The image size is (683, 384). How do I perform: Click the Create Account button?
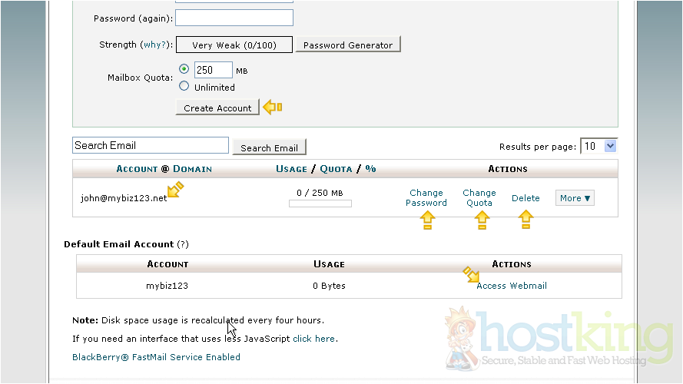pos(217,108)
